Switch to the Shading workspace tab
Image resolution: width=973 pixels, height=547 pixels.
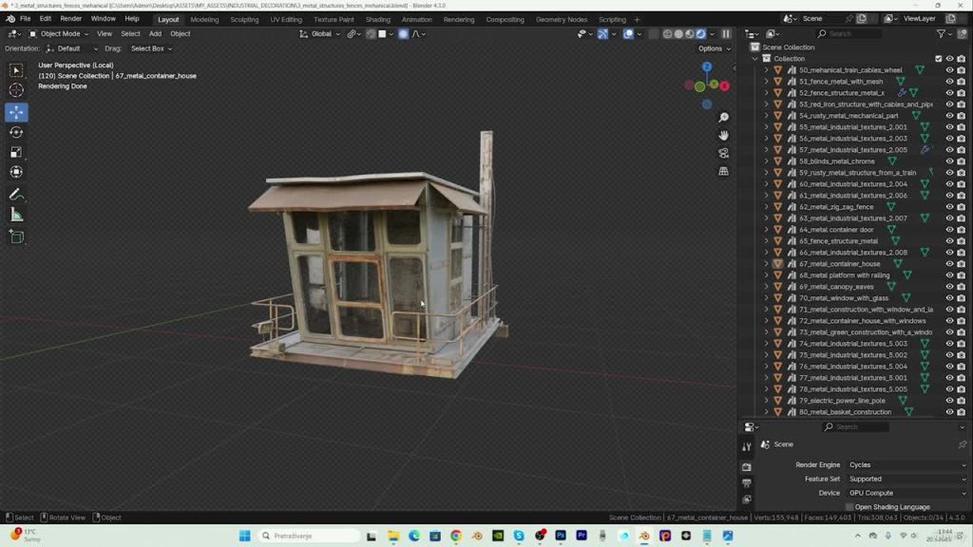(377, 19)
